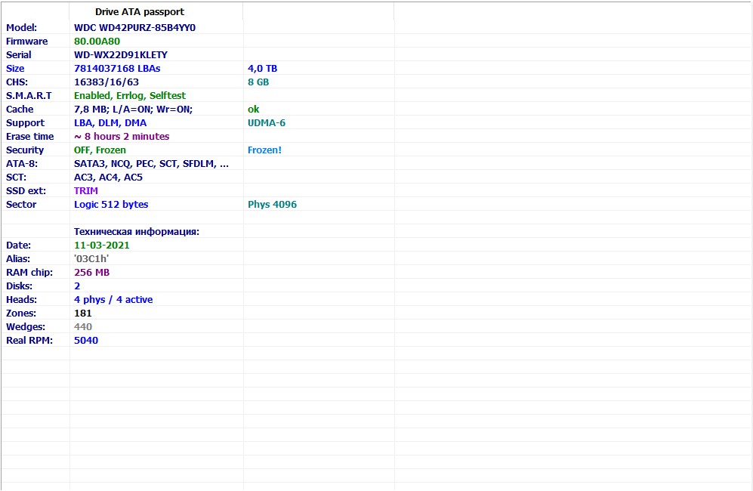Click support value 'LBA, DLM, DMA'
Screen dimensions: 753x491
tap(110, 123)
